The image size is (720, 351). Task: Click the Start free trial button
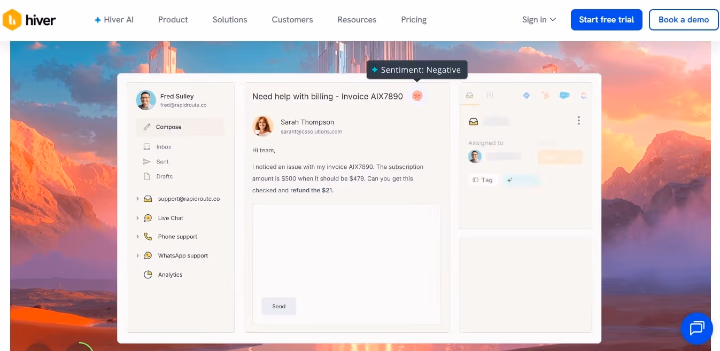(606, 20)
